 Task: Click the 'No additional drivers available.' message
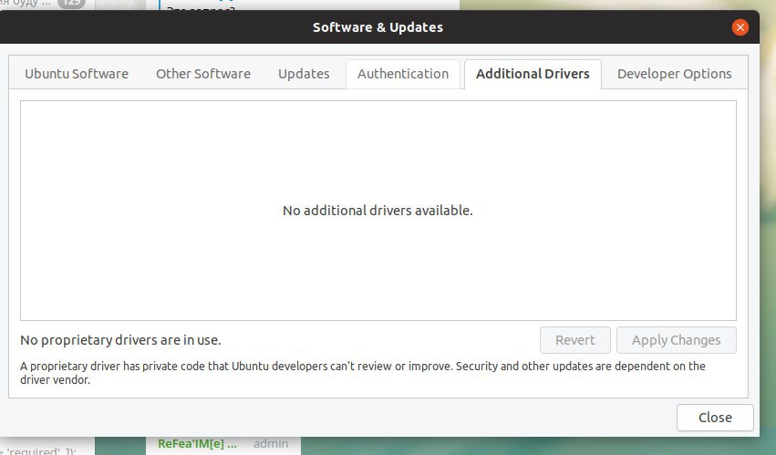(378, 211)
